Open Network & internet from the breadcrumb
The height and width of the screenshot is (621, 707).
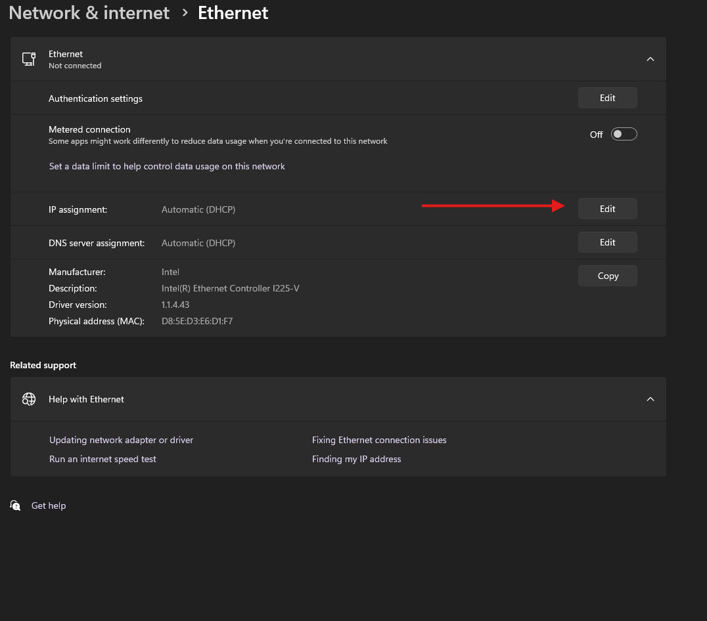89,12
